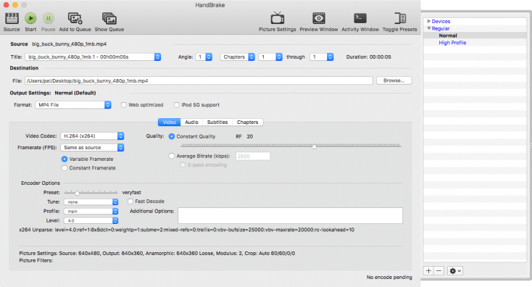Click the Average Bitrate value field
The width and height of the screenshot is (532, 287).
pos(253,156)
